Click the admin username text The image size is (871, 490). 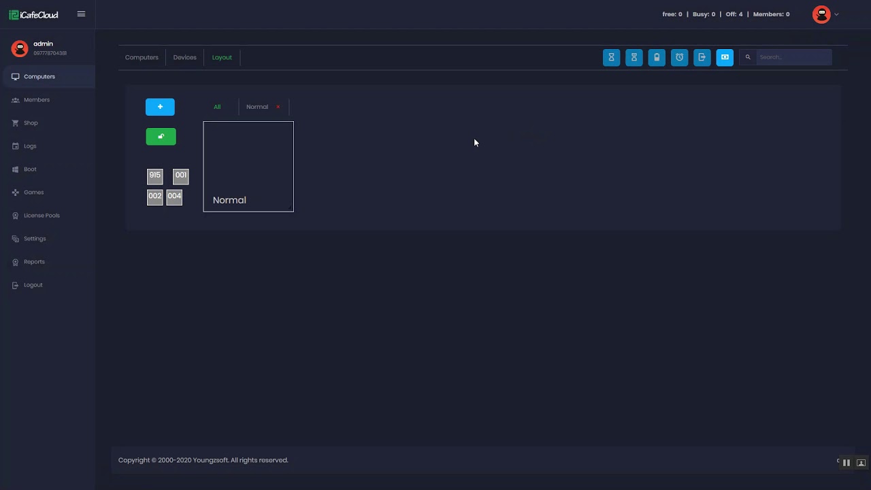pyautogui.click(x=43, y=44)
